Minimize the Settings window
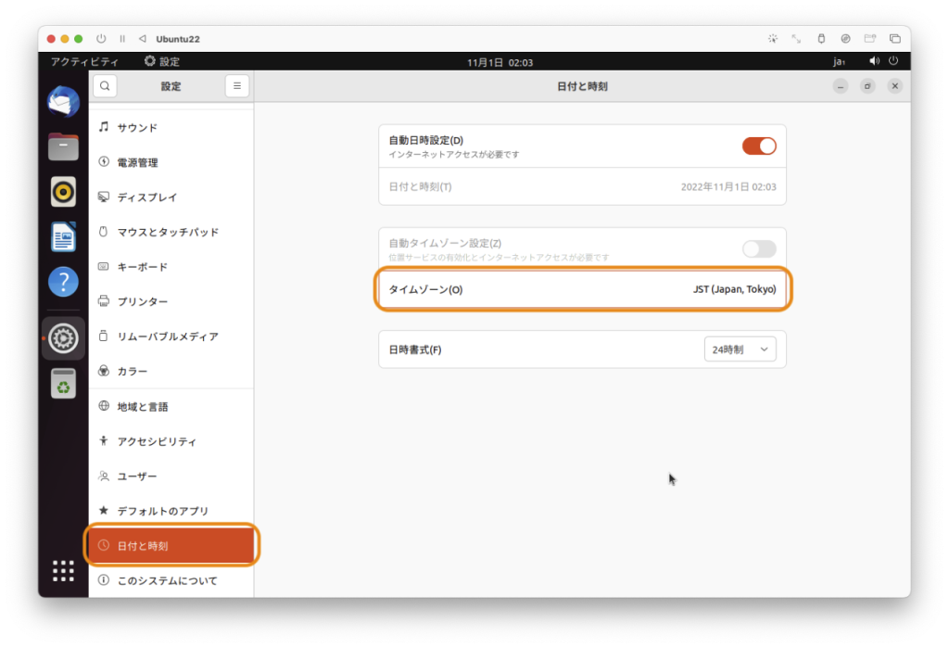The image size is (949, 648). pyautogui.click(x=841, y=86)
